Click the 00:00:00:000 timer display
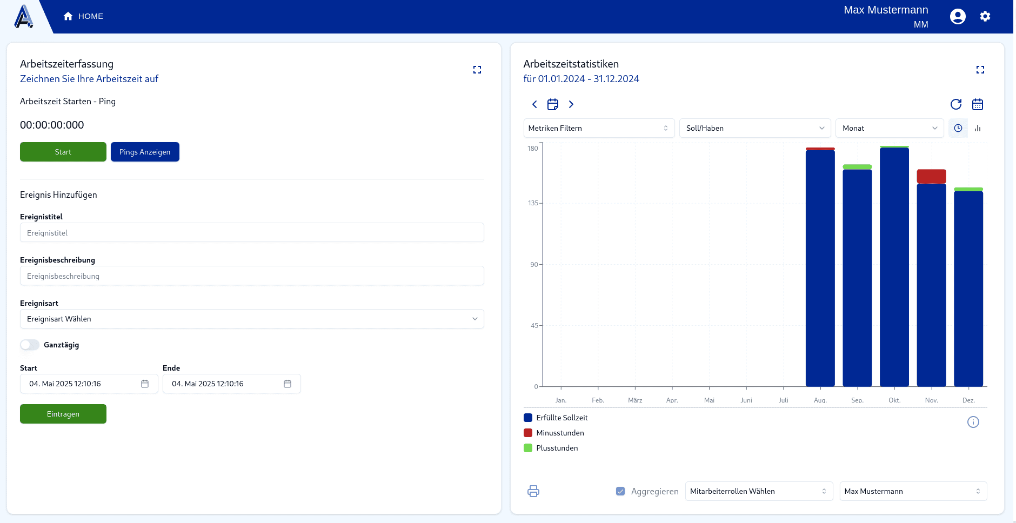 point(52,125)
